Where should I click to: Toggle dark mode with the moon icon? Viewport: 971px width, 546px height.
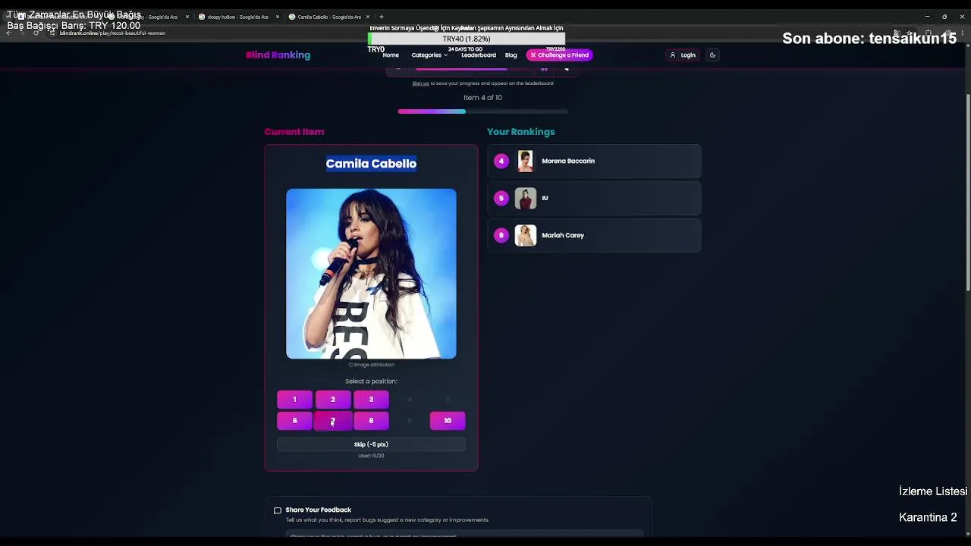tap(712, 55)
